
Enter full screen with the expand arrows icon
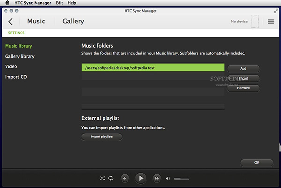[276, 11]
